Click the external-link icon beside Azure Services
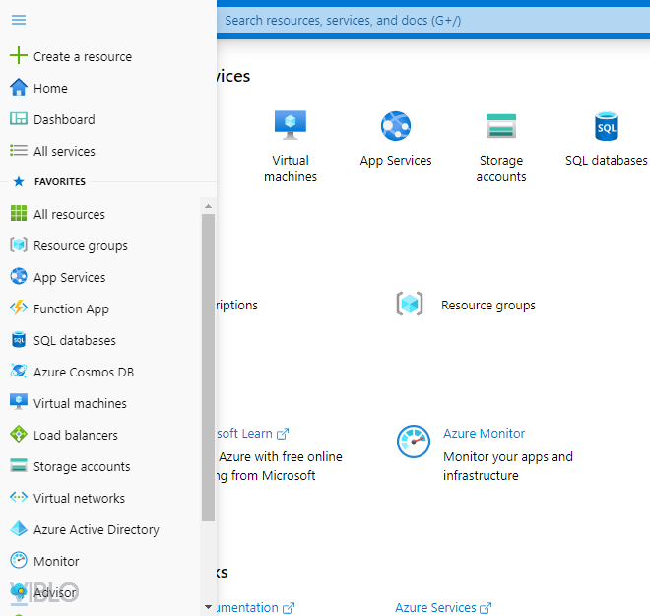The image size is (650, 616). pyautogui.click(x=486, y=608)
